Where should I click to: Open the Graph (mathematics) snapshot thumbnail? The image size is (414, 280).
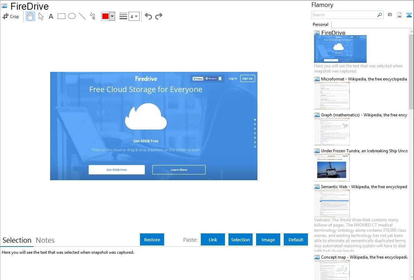click(332, 132)
